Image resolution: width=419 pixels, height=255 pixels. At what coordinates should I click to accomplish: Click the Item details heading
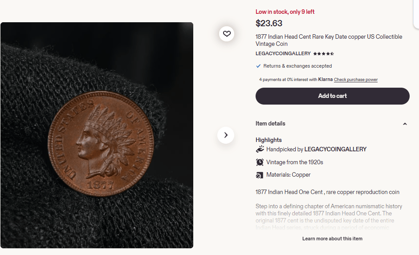pos(270,123)
